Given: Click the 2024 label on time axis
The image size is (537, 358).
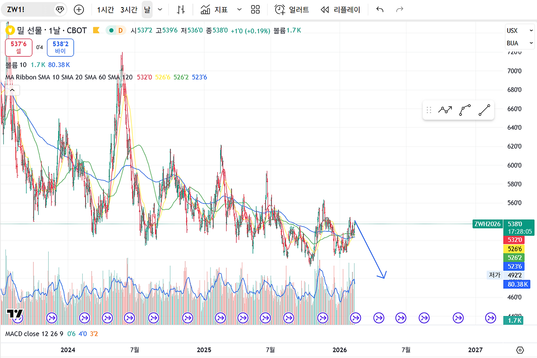Looking at the screenshot, I should click(x=68, y=350).
